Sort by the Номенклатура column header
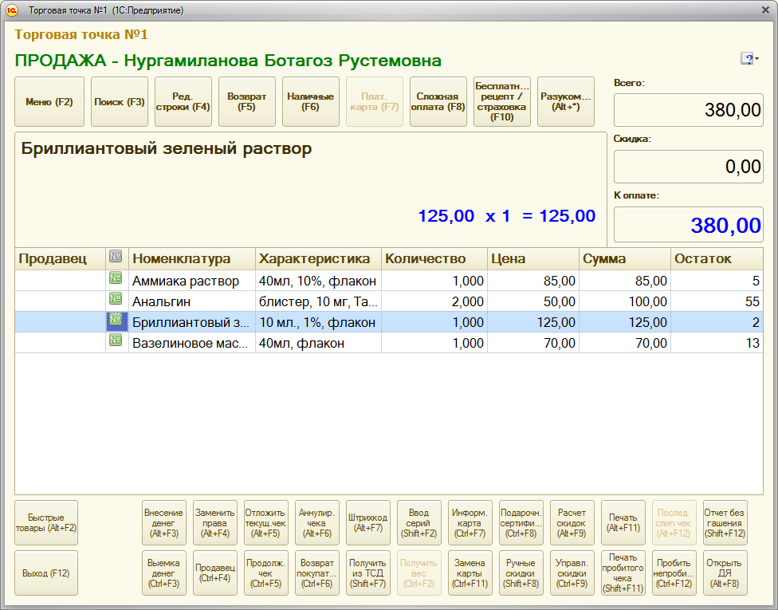 [x=191, y=258]
